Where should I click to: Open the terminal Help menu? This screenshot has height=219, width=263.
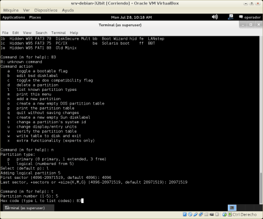pyautogui.click(x=74, y=32)
